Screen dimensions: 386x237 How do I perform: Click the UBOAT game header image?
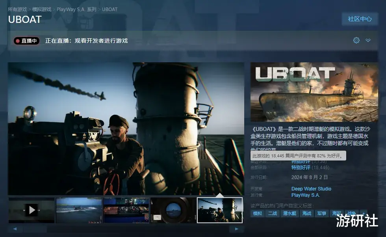314,92
